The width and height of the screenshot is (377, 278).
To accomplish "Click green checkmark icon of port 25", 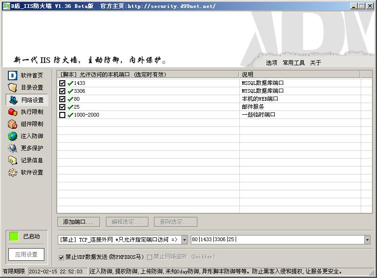I will coord(70,107).
